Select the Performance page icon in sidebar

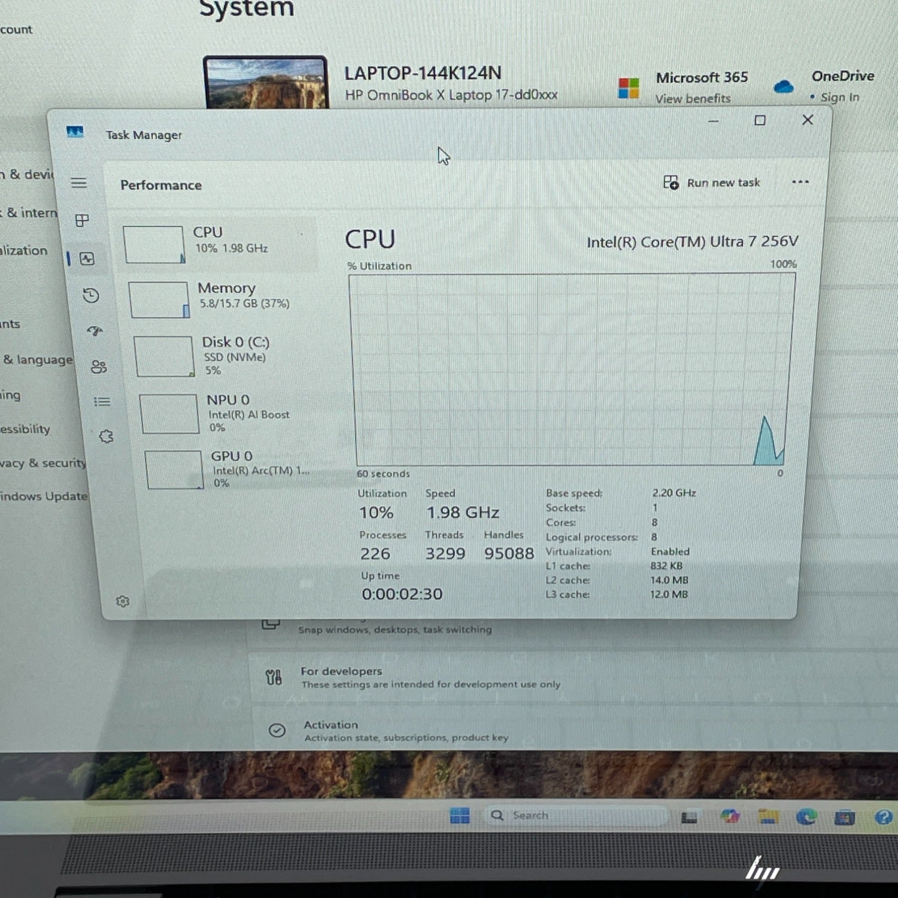click(x=87, y=259)
